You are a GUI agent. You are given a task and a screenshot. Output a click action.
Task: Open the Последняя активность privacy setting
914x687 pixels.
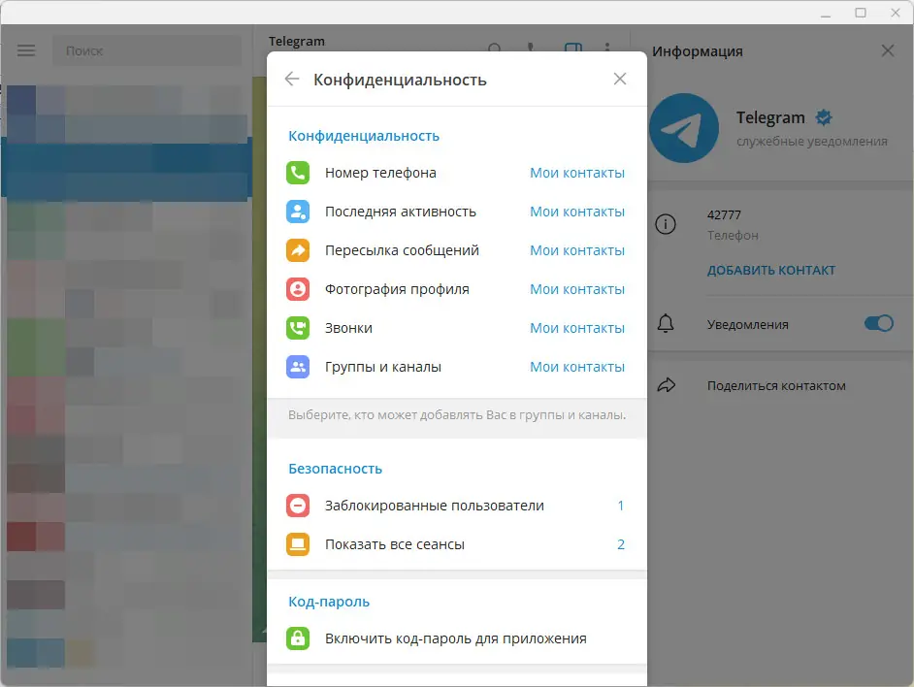[x=457, y=212]
